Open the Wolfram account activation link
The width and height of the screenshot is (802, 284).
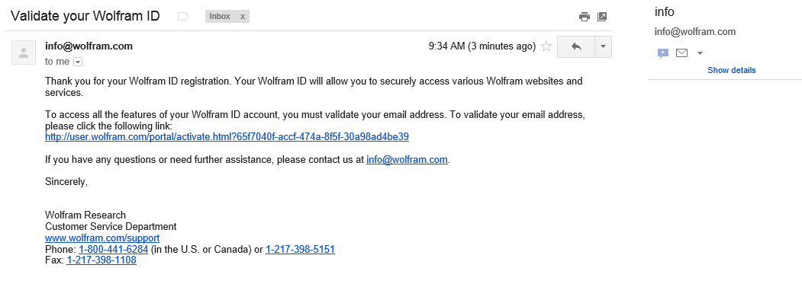[227, 137]
